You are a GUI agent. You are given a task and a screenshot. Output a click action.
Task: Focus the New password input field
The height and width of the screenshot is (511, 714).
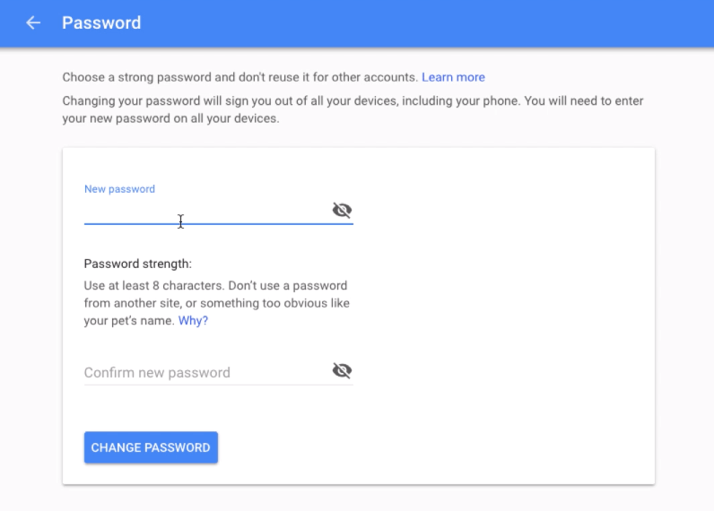205,211
